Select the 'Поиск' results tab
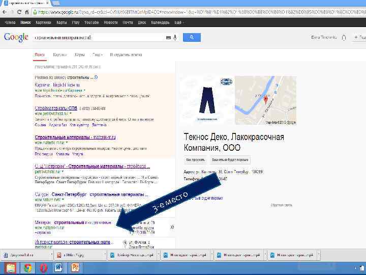This screenshot has width=366, height=275. pyautogui.click(x=40, y=55)
